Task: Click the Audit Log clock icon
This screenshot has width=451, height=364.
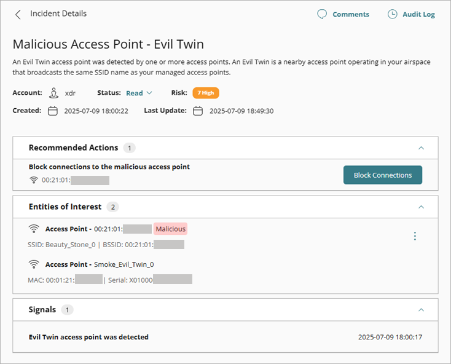Action: coord(392,14)
